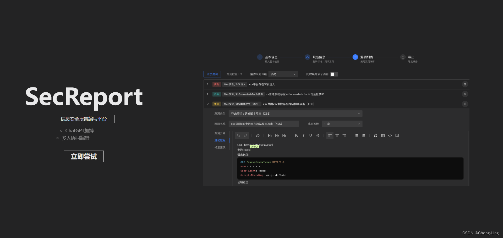Click the 添加漏洞 button
This screenshot has height=238, width=503.
[212, 74]
